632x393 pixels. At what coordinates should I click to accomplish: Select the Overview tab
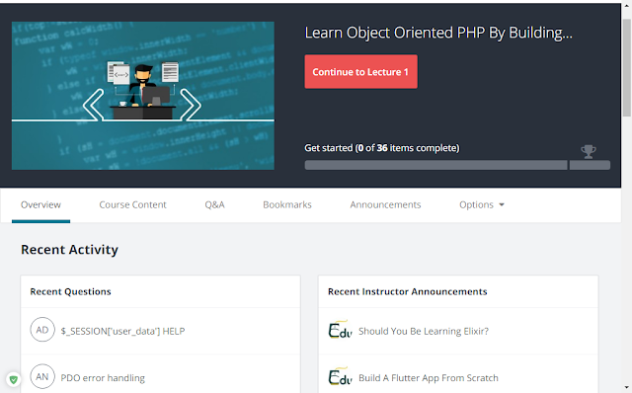click(40, 204)
